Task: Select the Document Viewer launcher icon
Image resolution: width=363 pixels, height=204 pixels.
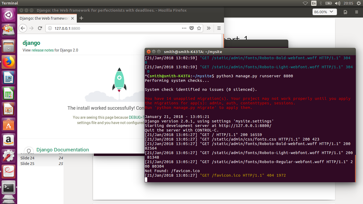Action: (9, 172)
